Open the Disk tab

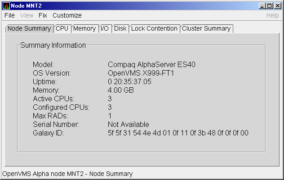pyautogui.click(x=120, y=28)
